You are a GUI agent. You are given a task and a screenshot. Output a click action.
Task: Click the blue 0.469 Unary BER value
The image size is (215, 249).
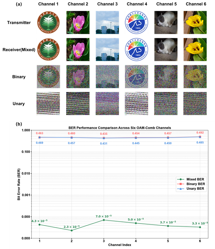pos(40,143)
